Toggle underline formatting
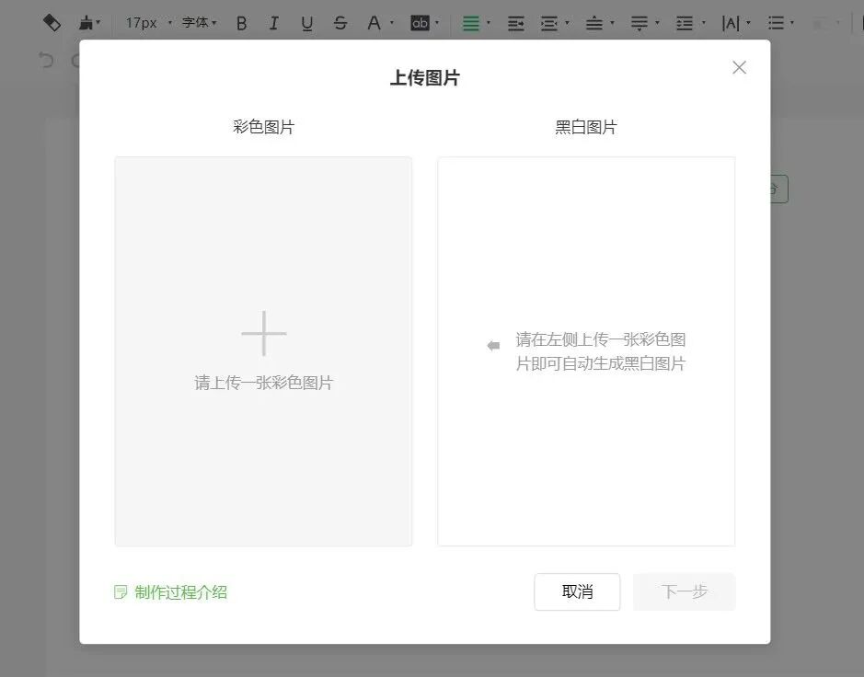The image size is (864, 677). pos(307,24)
